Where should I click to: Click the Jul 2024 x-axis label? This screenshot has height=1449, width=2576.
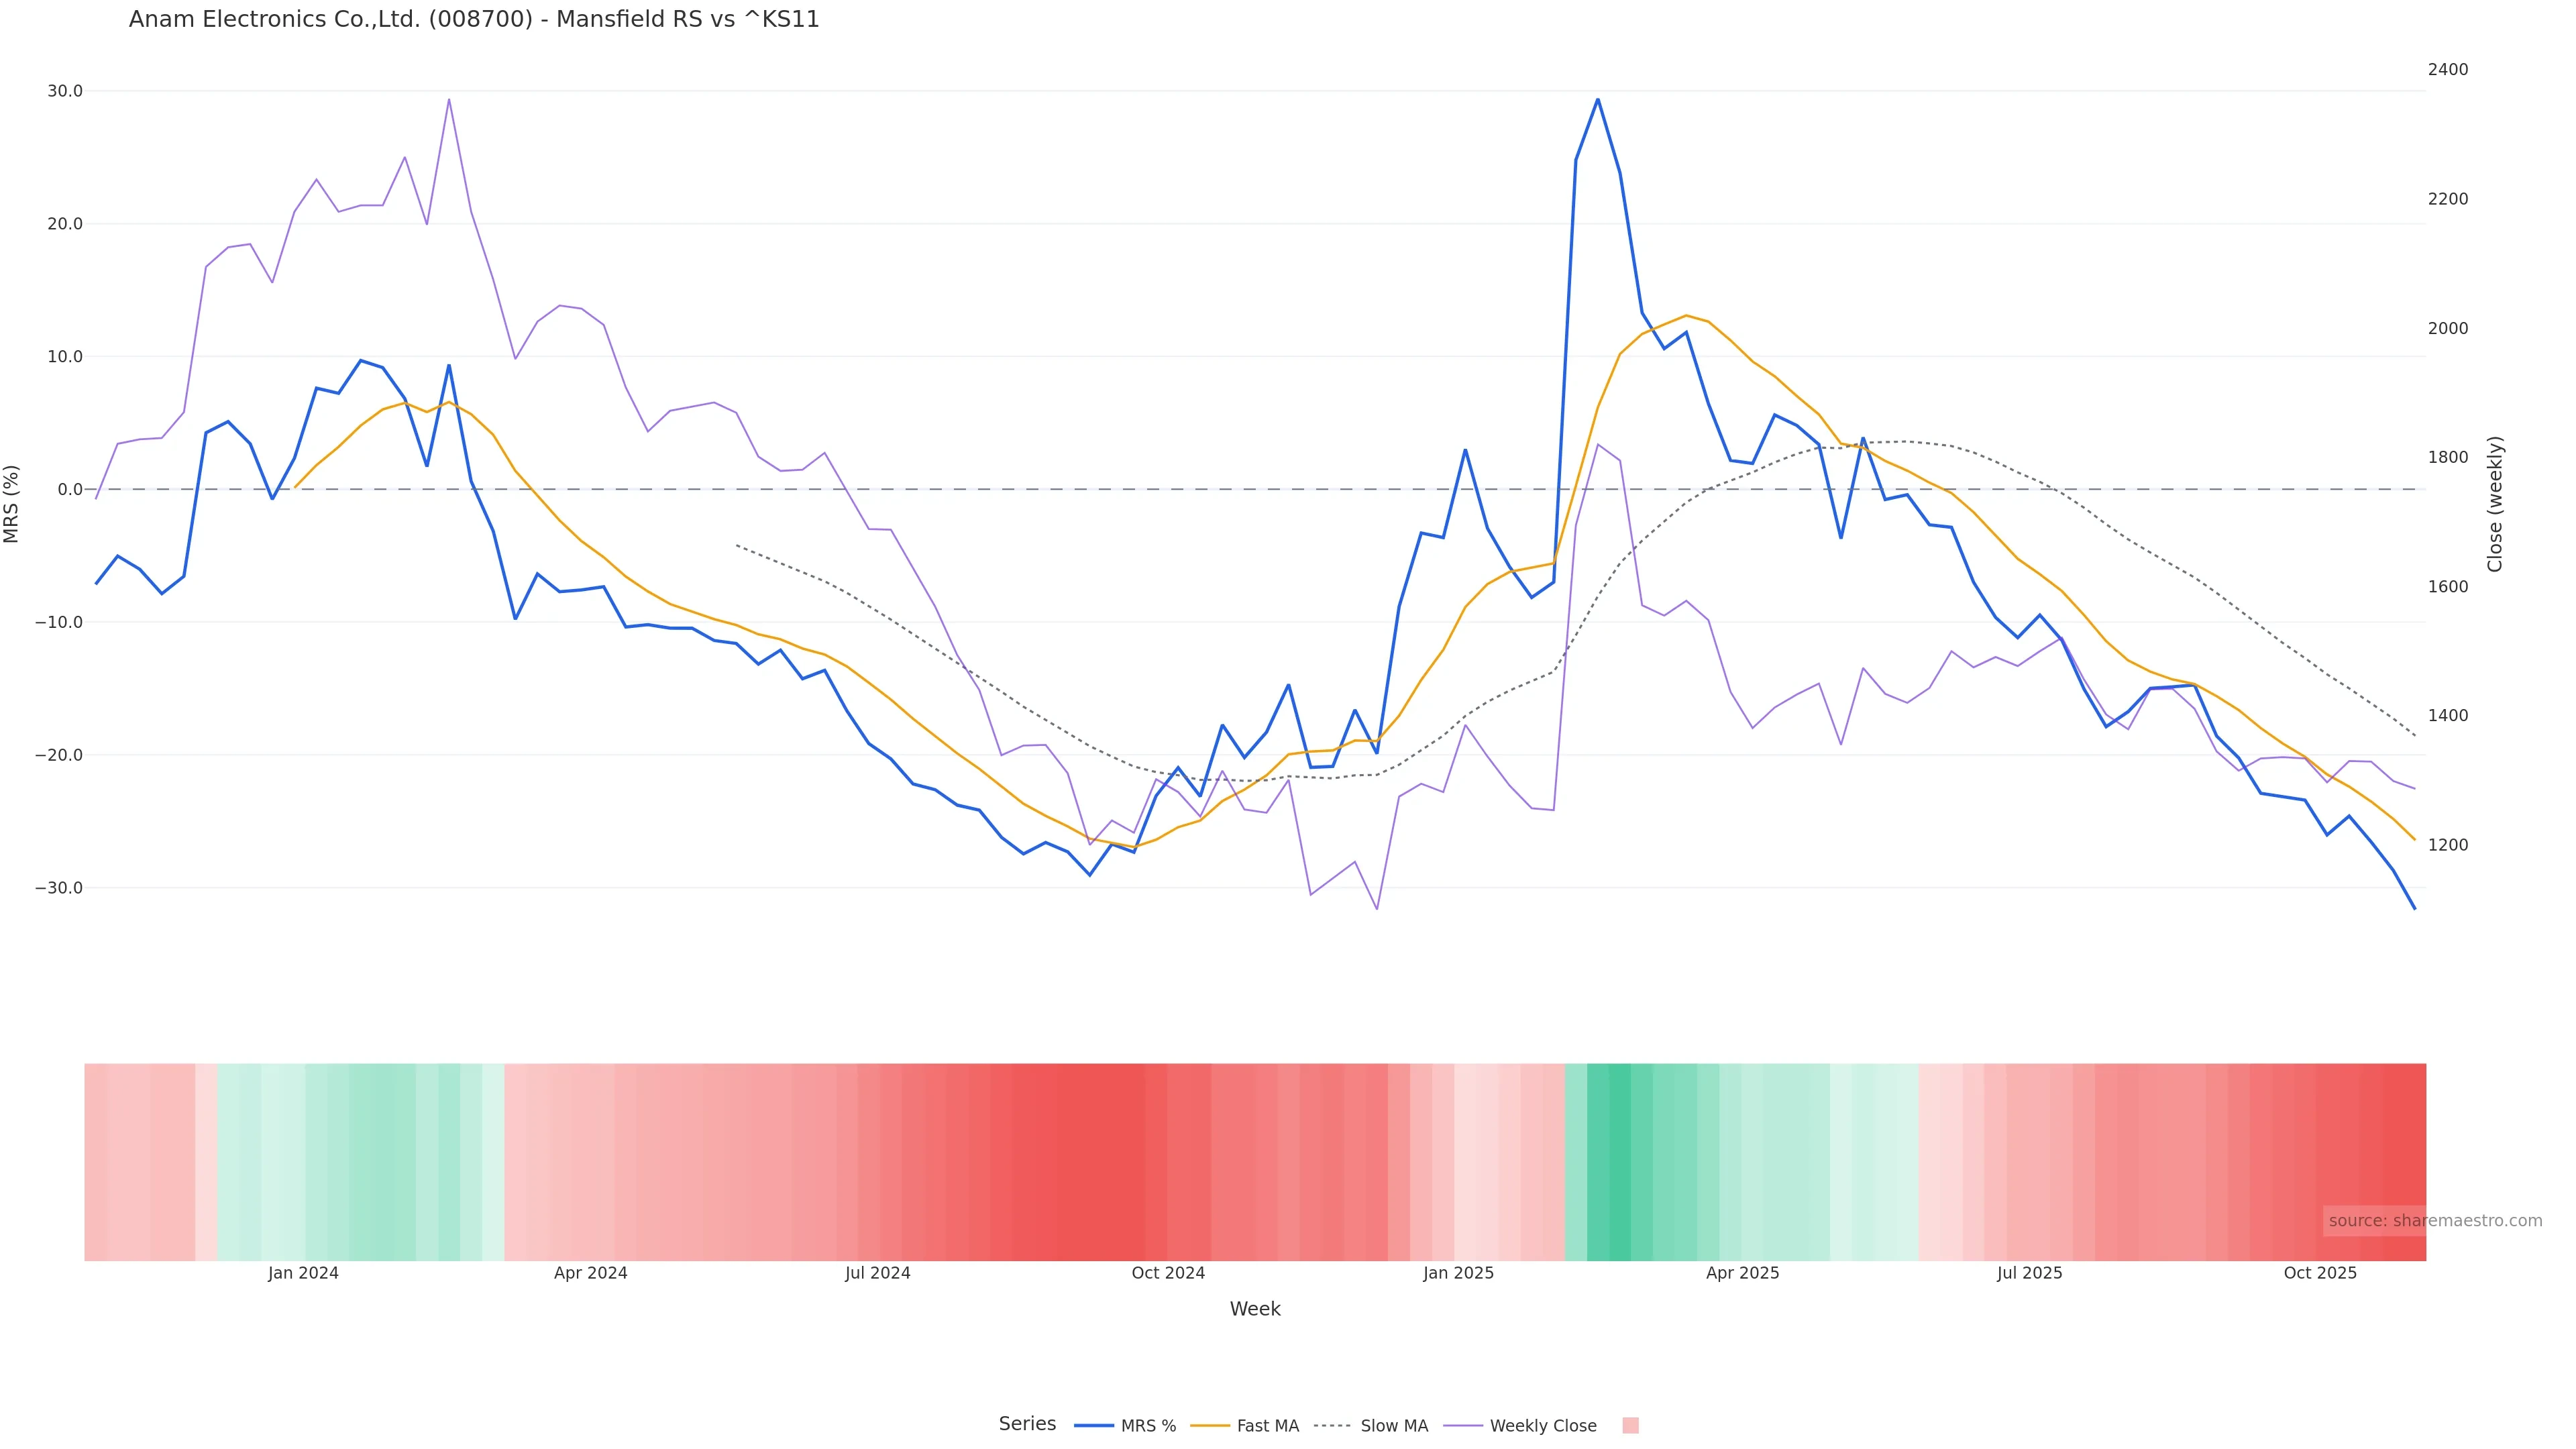877,1274
